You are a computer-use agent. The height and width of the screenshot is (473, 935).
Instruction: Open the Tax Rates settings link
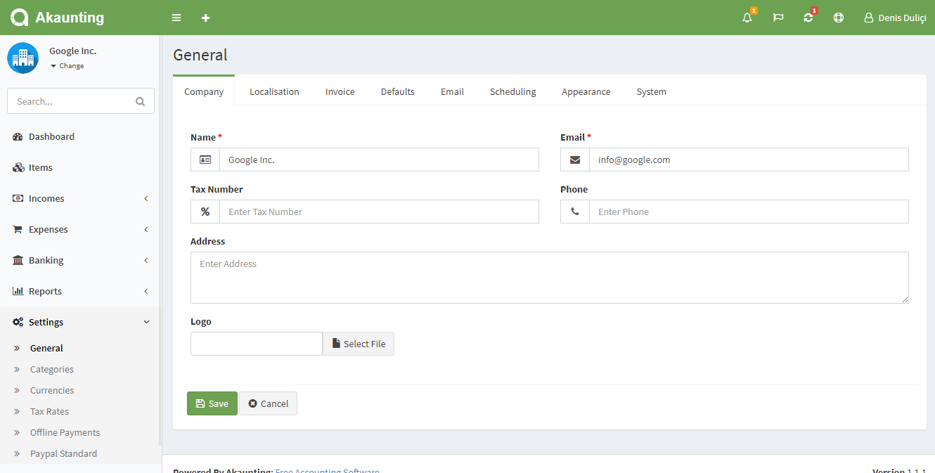(x=49, y=411)
